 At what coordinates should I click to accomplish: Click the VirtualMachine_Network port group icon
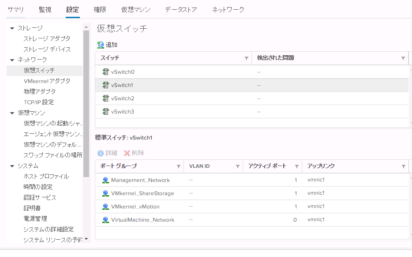(x=105, y=220)
